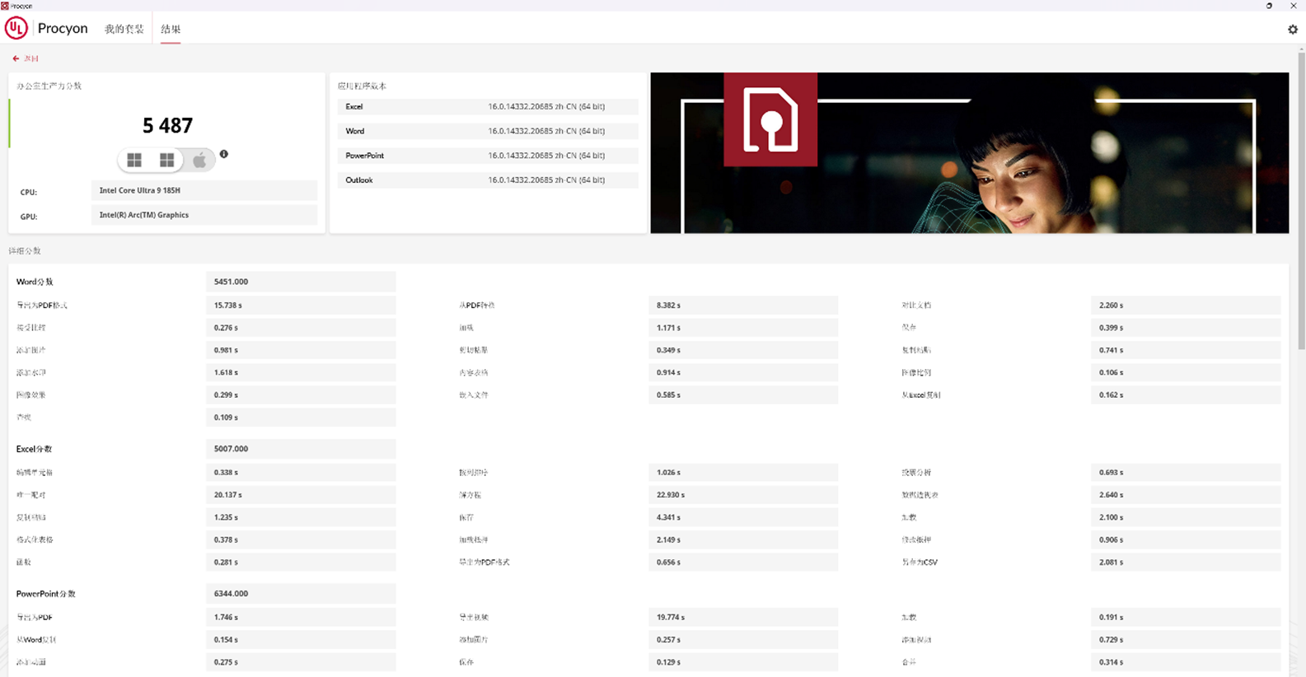This screenshot has width=1306, height=677.
Task: Click the document icon on red banner square
Action: [x=770, y=119]
